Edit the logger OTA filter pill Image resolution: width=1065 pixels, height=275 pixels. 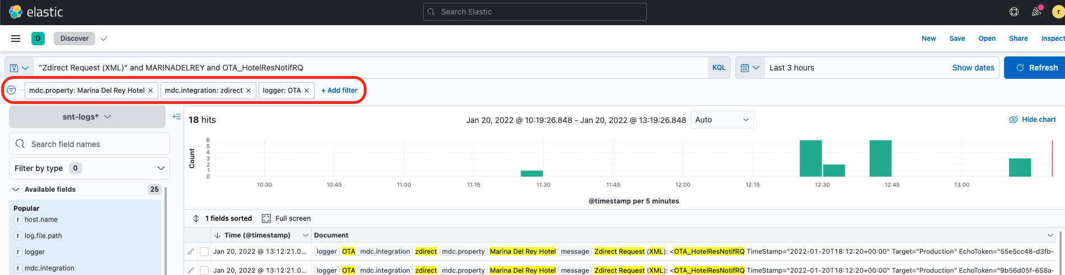282,91
